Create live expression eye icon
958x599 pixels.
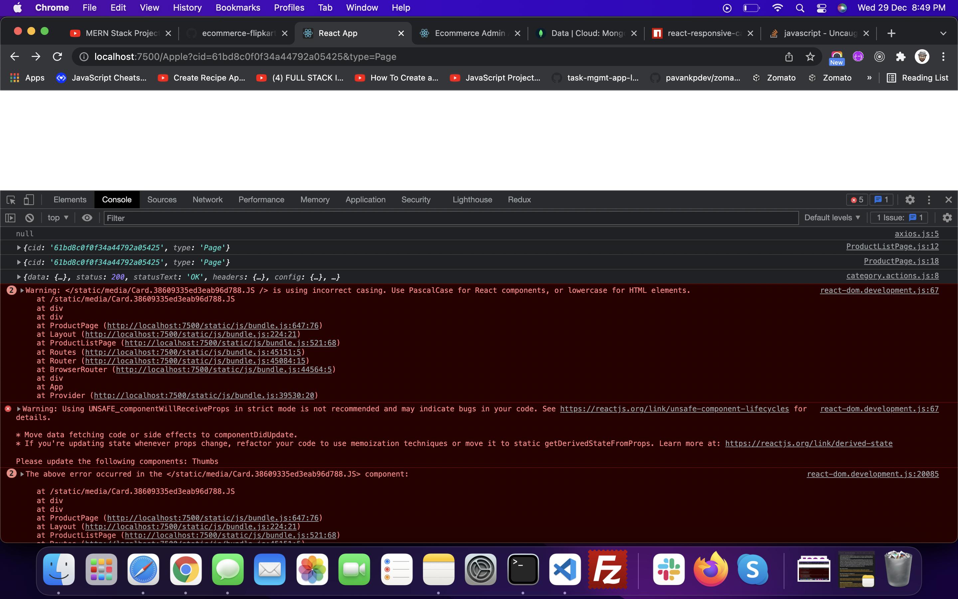click(x=87, y=218)
